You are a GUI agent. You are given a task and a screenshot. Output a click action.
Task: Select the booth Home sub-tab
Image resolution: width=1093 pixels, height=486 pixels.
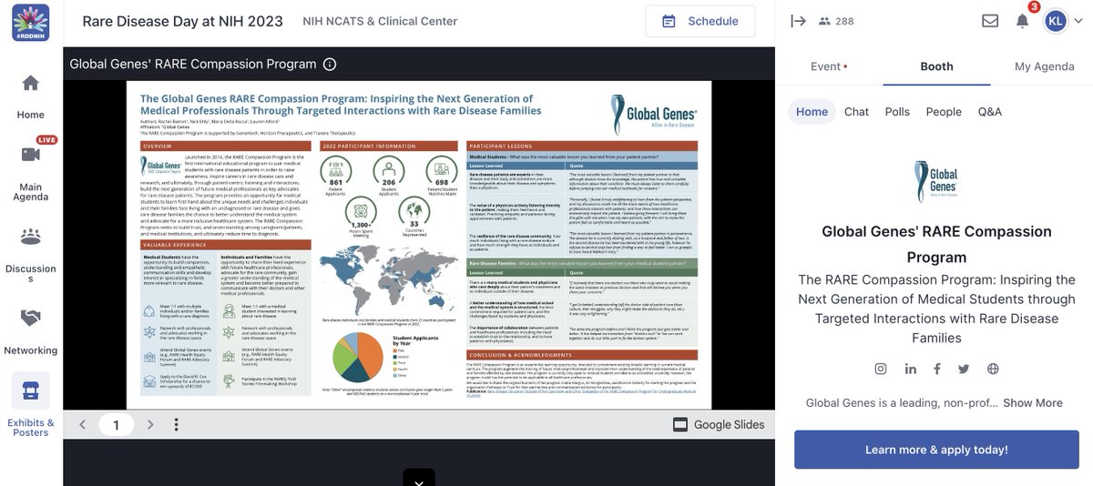point(812,111)
